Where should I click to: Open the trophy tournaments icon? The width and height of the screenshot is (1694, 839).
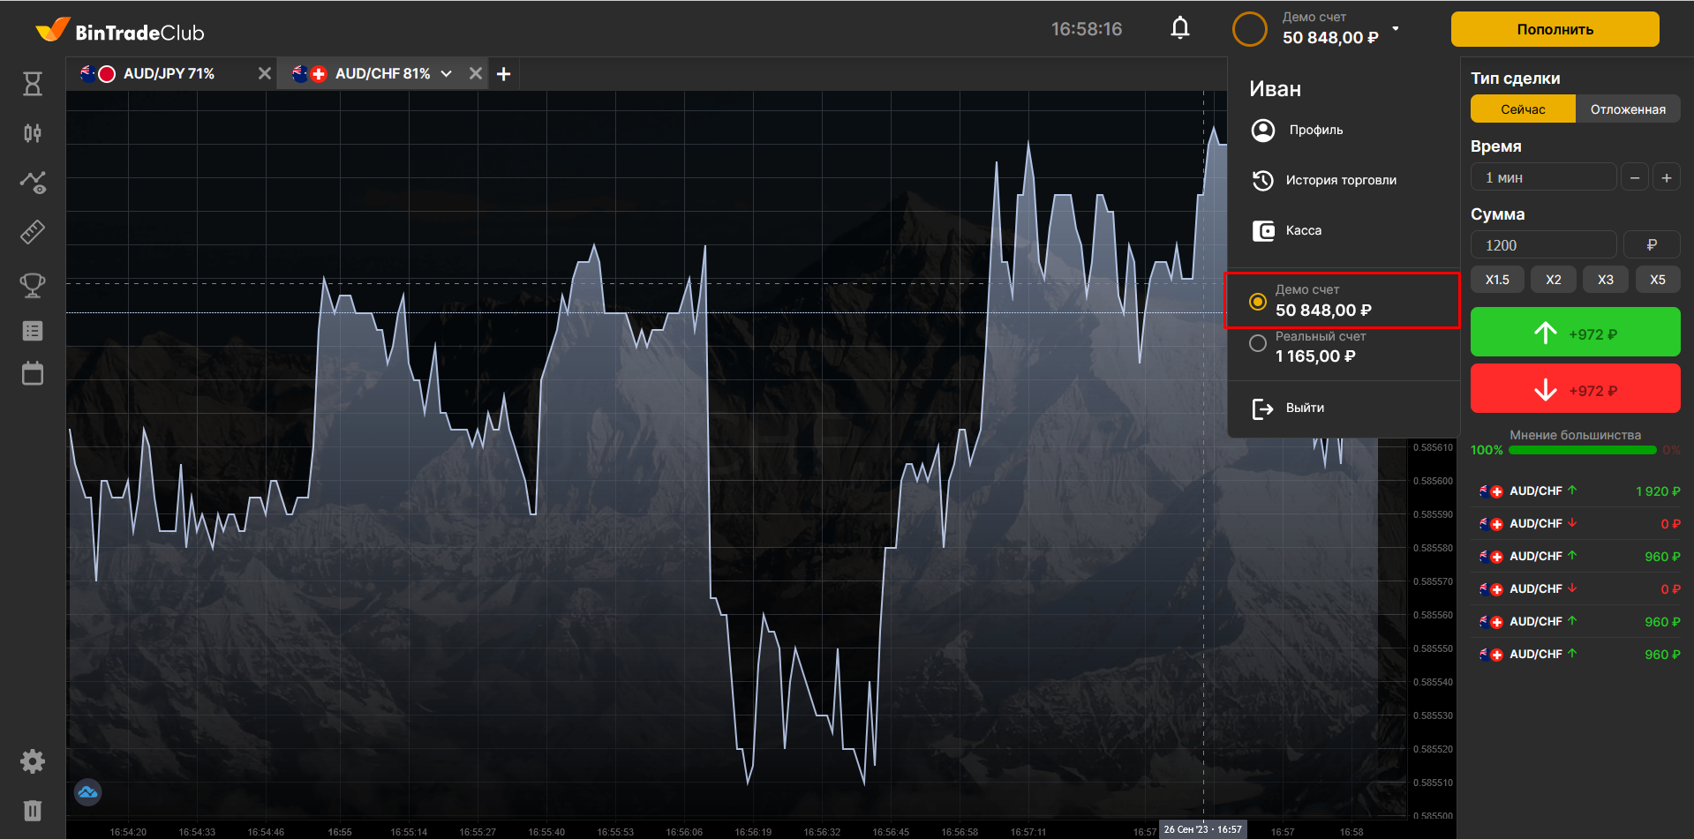pyautogui.click(x=33, y=284)
